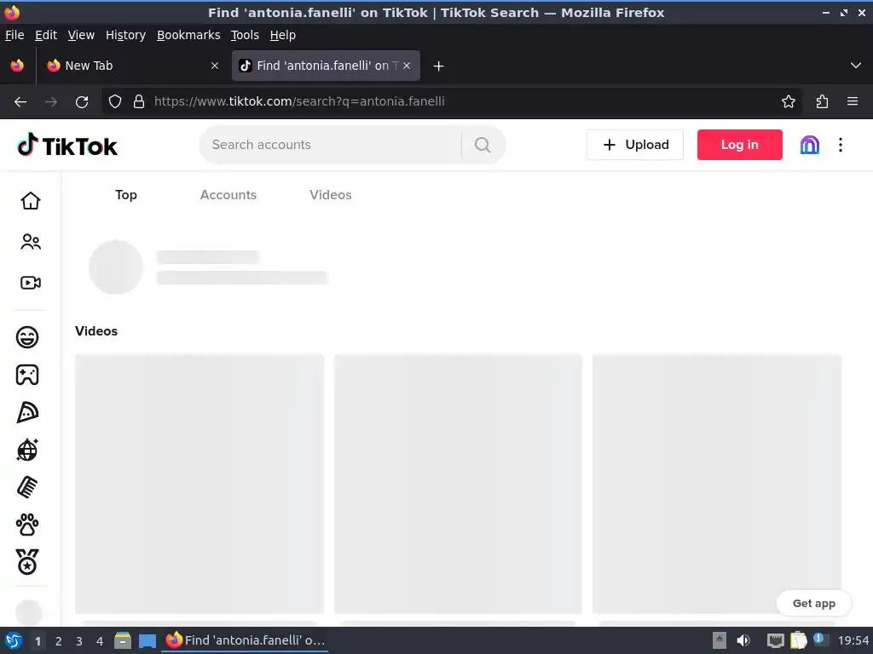Open the LIVE video camera icon
The image size is (873, 654).
tap(31, 283)
